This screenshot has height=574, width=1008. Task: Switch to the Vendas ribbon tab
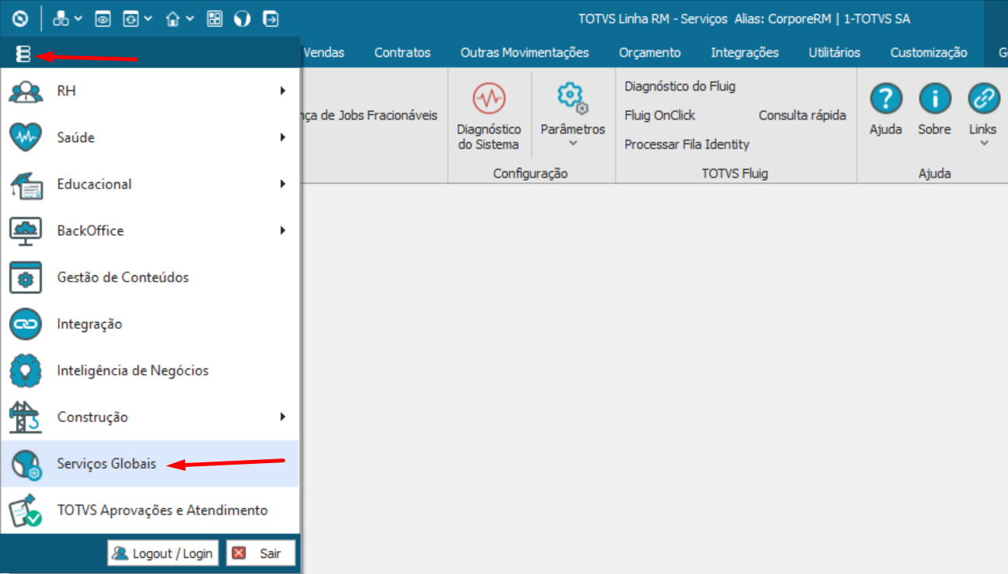point(323,53)
